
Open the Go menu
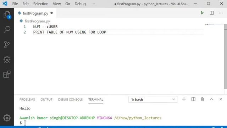tap(68, 4)
